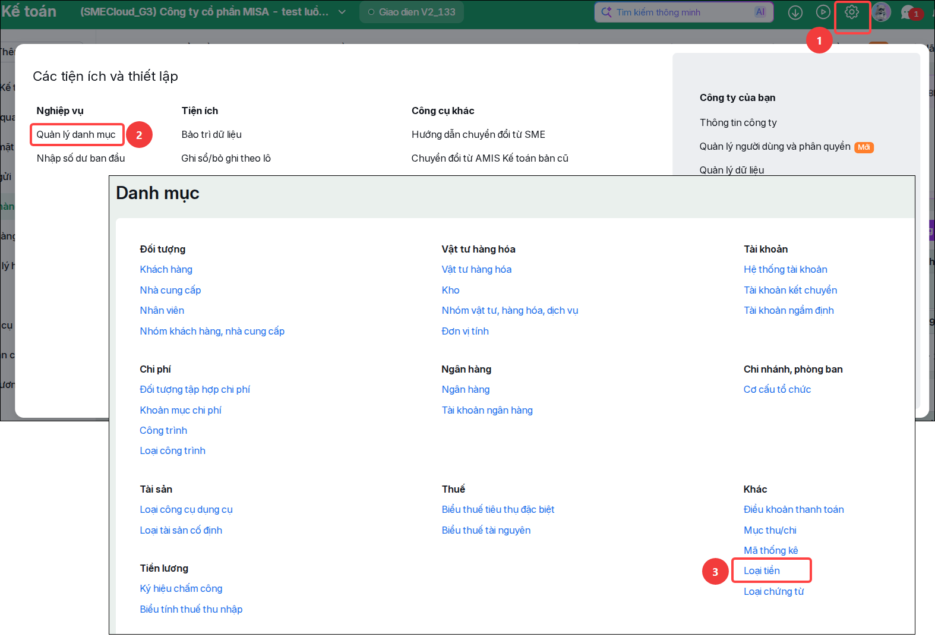
Task: Click Cơ cấu tổ chức link
Action: tap(777, 389)
